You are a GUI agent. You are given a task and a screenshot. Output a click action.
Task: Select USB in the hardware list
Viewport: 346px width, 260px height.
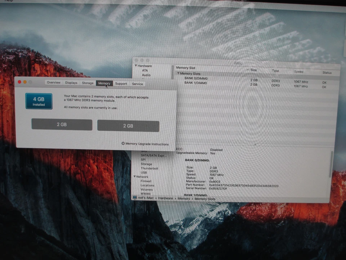144,173
